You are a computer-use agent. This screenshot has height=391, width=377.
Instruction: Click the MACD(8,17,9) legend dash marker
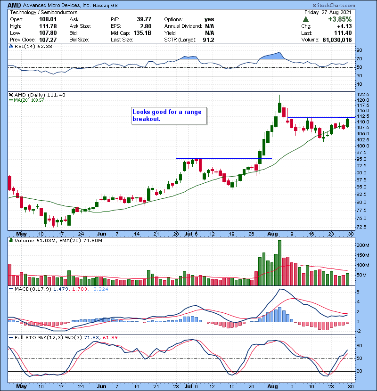pos(11,289)
